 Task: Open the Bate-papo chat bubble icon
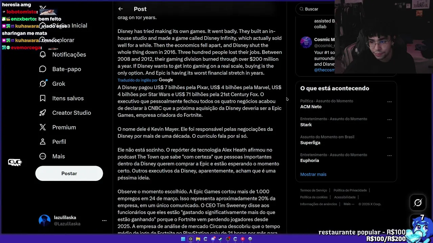pyautogui.click(x=43, y=69)
